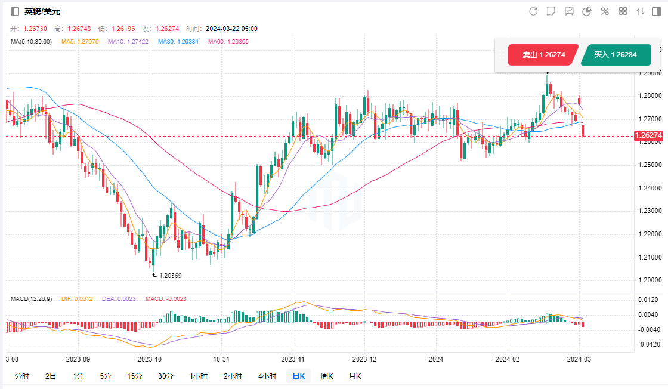Click the MA(5,10,30,60) indicator label
This screenshot has width=668, height=389.
[x=32, y=42]
